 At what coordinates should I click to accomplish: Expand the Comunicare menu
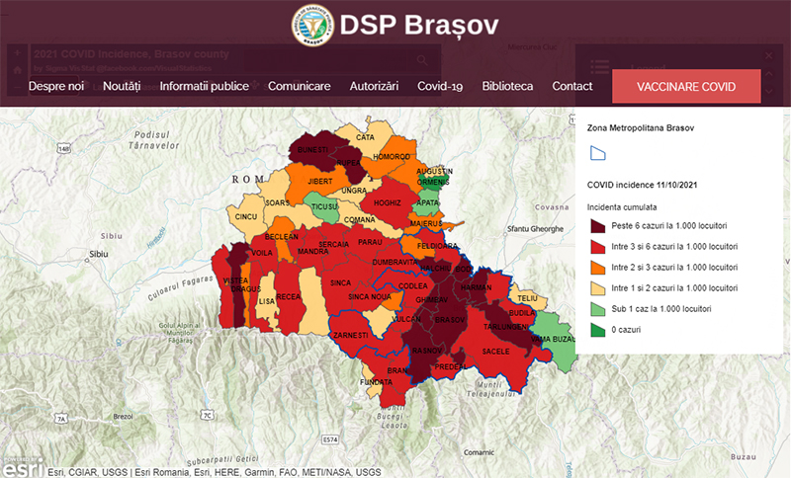coord(299,86)
